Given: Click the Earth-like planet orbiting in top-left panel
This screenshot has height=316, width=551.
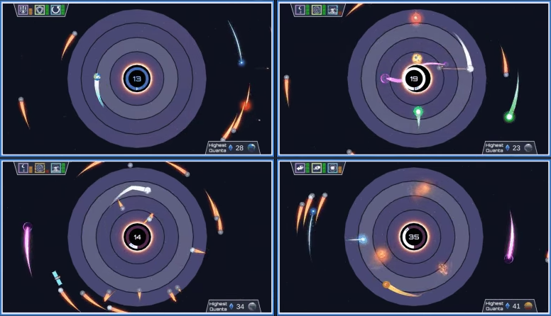Looking at the screenshot, I should tap(97, 77).
